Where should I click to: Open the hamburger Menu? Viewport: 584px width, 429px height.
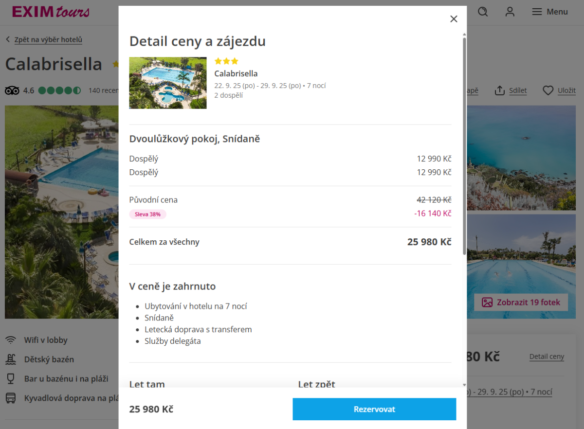(x=549, y=12)
